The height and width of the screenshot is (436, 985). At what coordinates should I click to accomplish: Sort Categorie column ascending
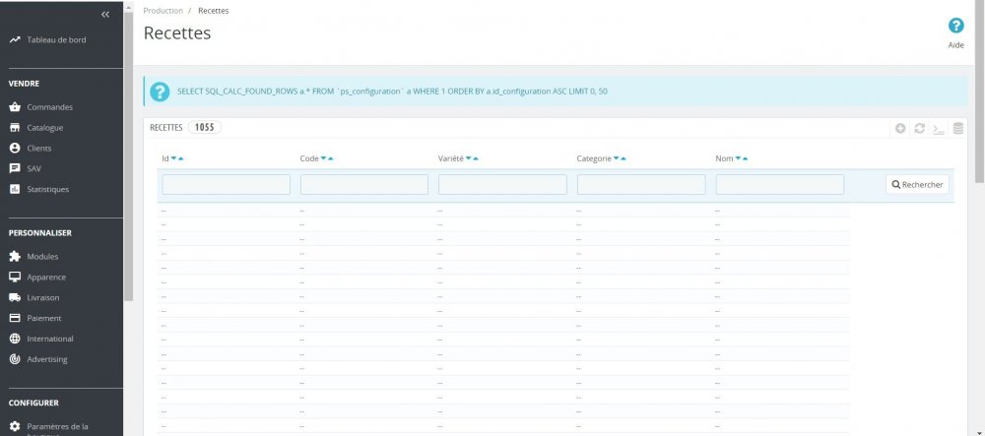(x=624, y=158)
